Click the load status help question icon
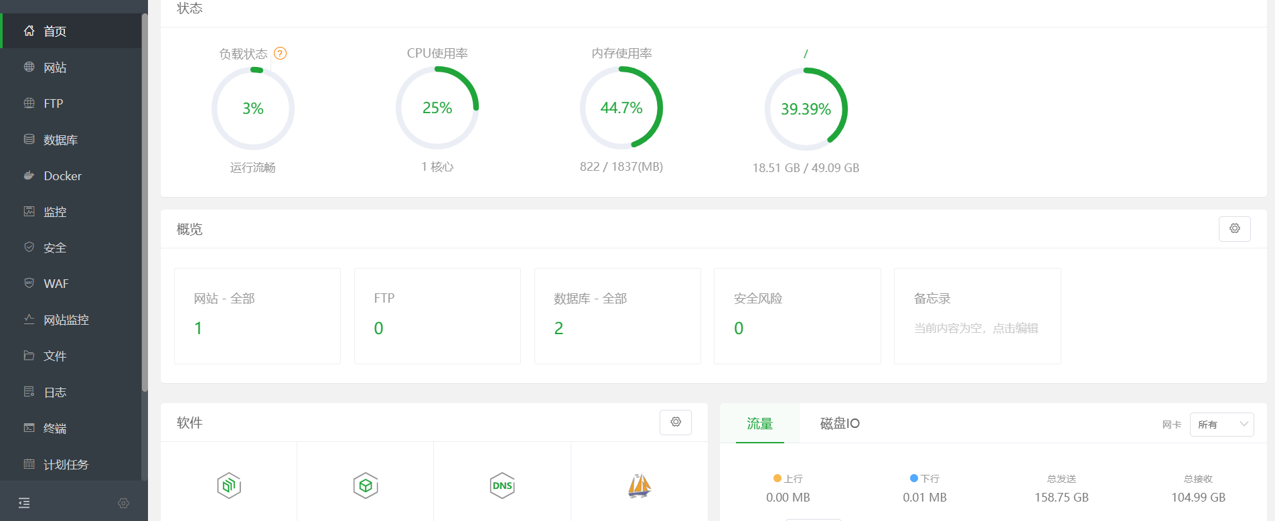The width and height of the screenshot is (1275, 521). [281, 54]
